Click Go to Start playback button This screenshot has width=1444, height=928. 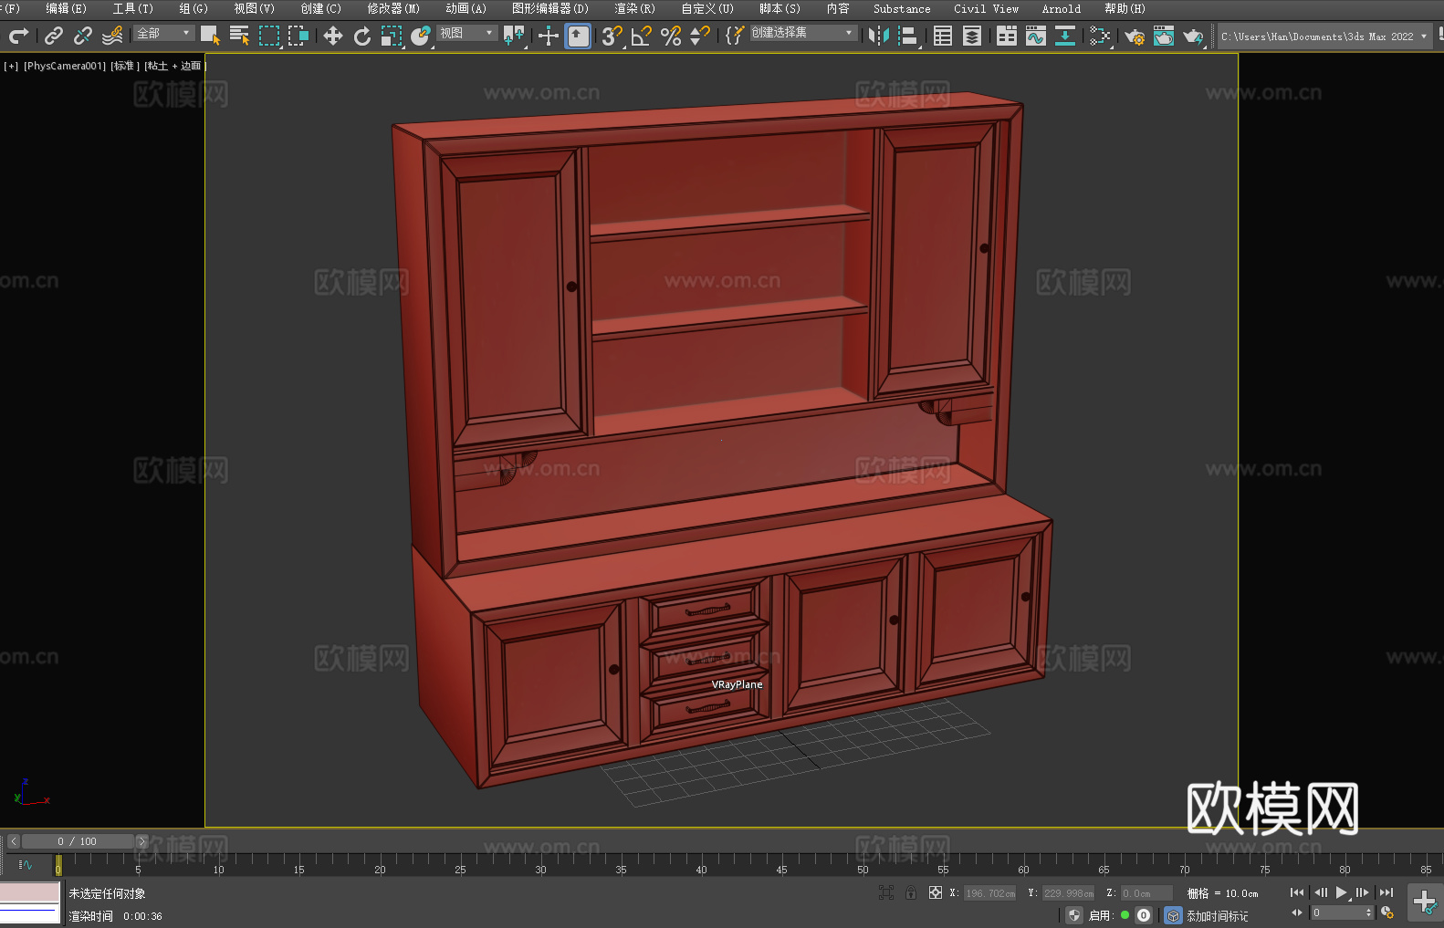(x=1297, y=892)
